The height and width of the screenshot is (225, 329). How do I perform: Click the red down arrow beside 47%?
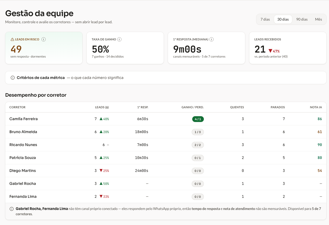tap(270, 51)
